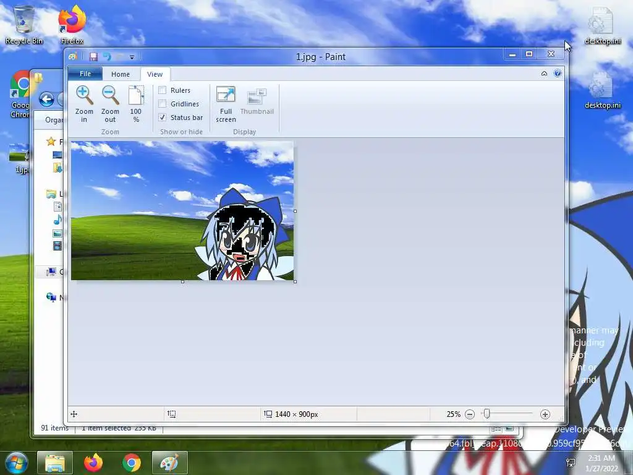
Task: Click the canvas image in Paint
Action: 182,210
